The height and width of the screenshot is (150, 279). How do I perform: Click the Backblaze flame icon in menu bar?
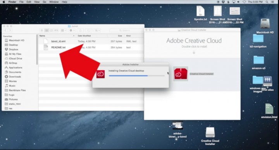coord(228,2)
